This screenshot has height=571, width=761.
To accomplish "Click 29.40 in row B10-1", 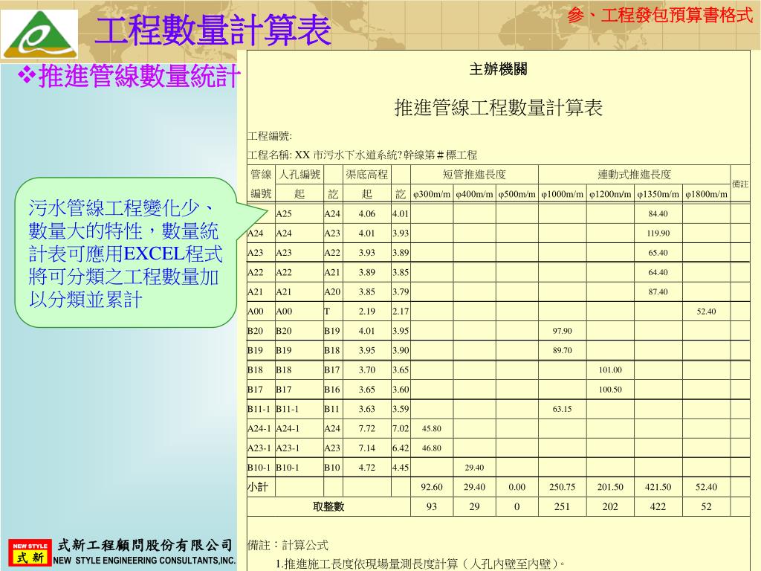I will (x=474, y=468).
